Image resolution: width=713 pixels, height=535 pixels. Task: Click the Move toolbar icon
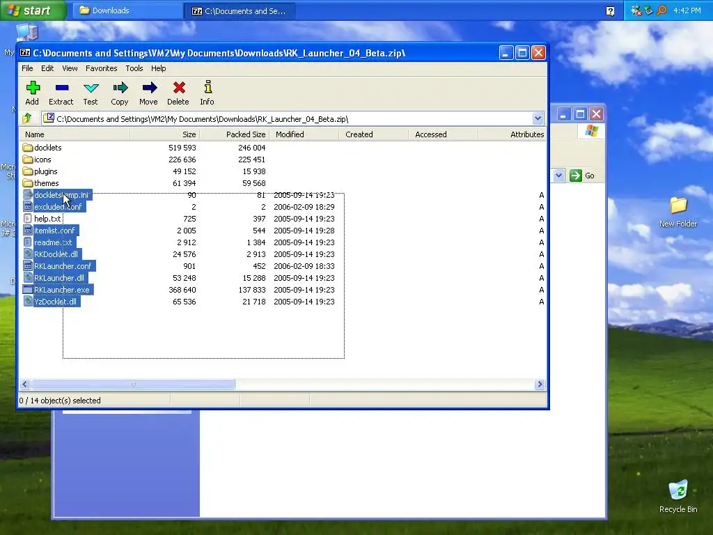[149, 87]
